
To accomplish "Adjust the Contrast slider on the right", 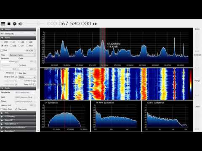I will (197, 68).
